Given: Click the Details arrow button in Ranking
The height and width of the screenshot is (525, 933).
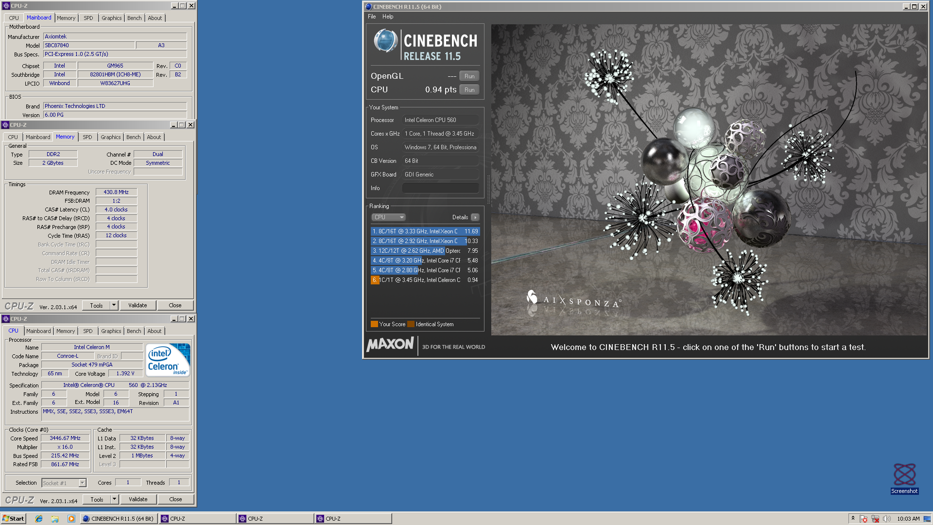Looking at the screenshot, I should click(475, 217).
